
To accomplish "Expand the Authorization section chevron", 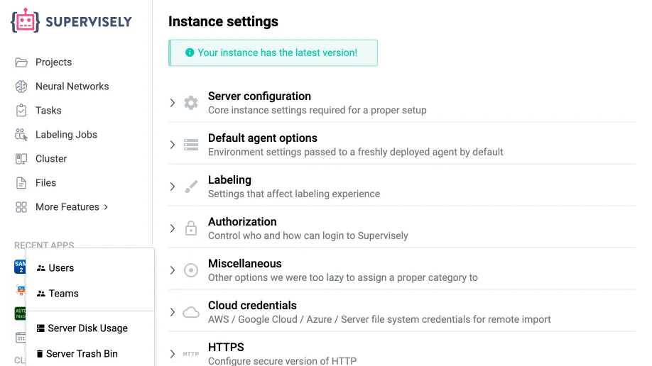I will pyautogui.click(x=172, y=228).
